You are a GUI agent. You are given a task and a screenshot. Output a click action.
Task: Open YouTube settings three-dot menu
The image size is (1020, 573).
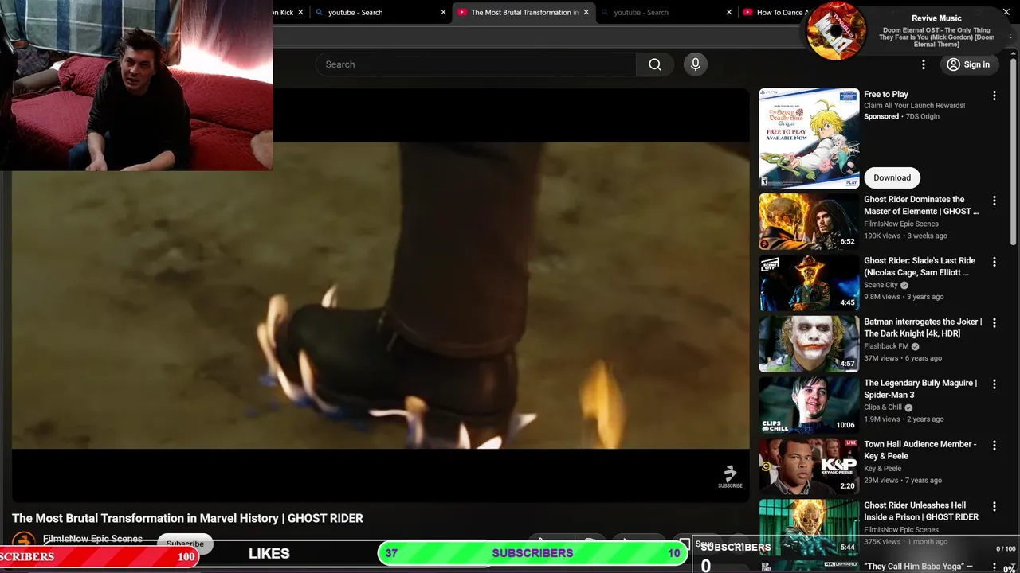tap(924, 64)
